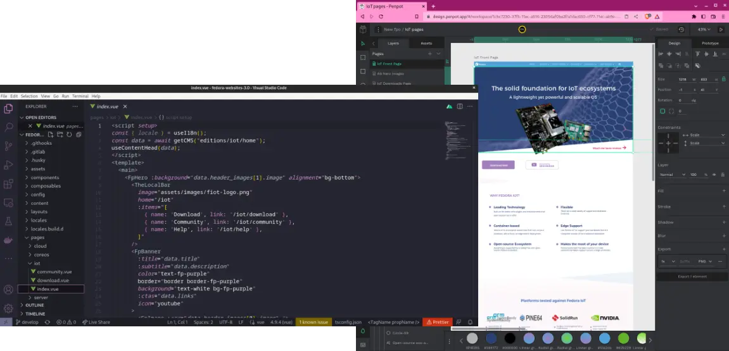Open Accounts icon in VS Code activity bar

pyautogui.click(x=8, y=290)
